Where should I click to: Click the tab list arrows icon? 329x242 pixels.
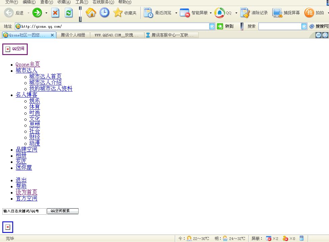(x=318, y=35)
